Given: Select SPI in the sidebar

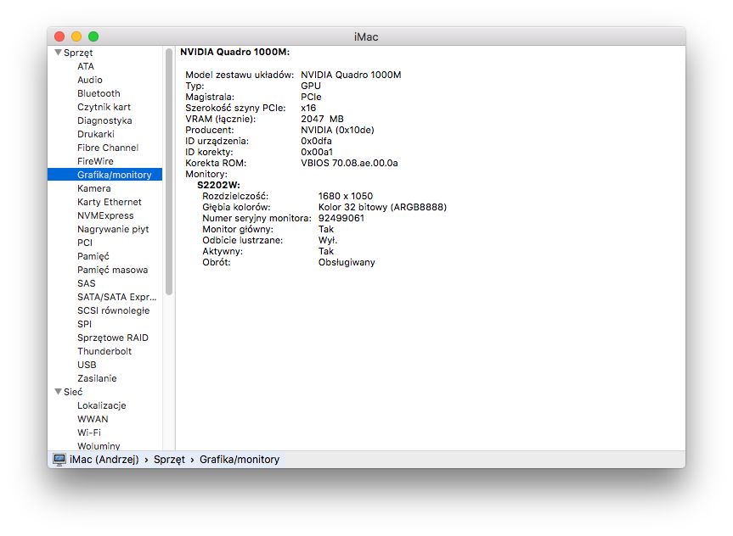Looking at the screenshot, I should click(85, 324).
